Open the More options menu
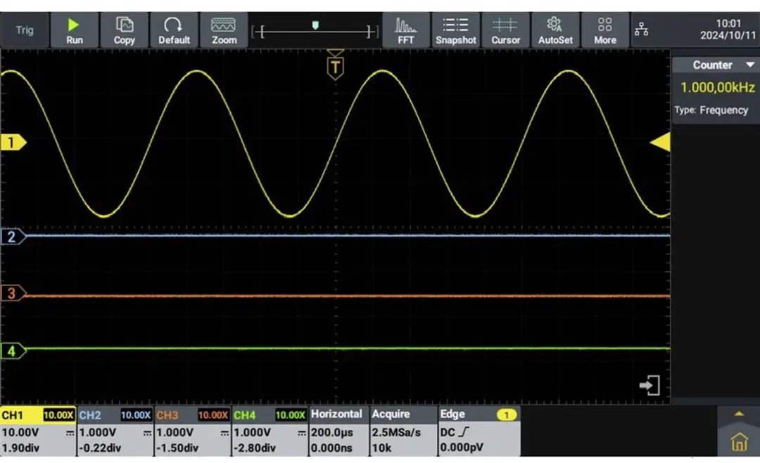The width and height of the screenshot is (760, 463). click(605, 30)
